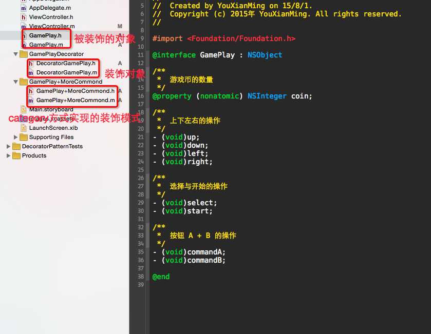This screenshot has height=334, width=431.
Task: Expand the Products folder
Action: (8, 155)
